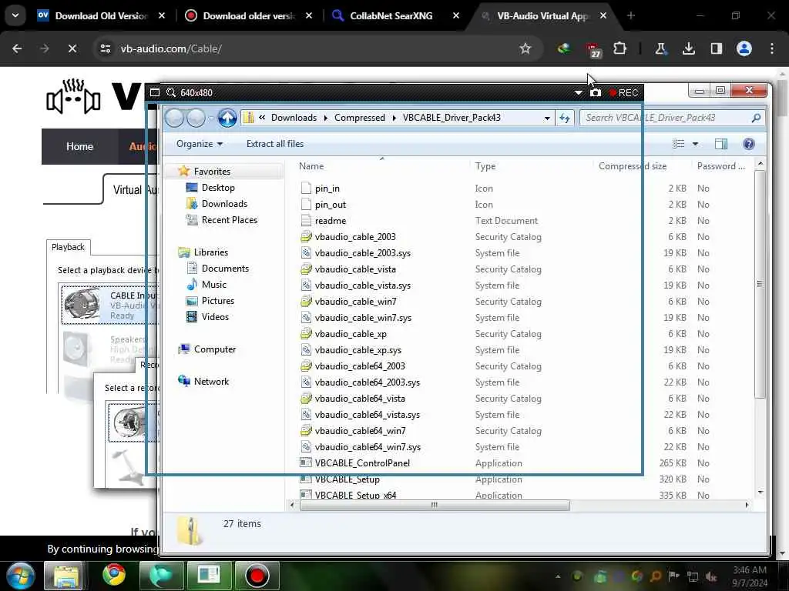
Task: Select the readme text document
Action: tap(330, 221)
